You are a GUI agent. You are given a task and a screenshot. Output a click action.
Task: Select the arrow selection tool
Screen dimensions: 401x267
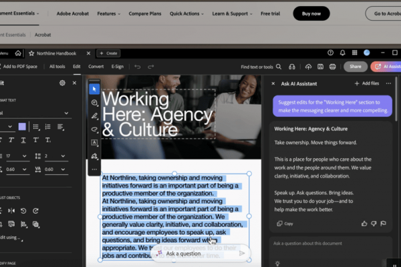pyautogui.click(x=94, y=89)
